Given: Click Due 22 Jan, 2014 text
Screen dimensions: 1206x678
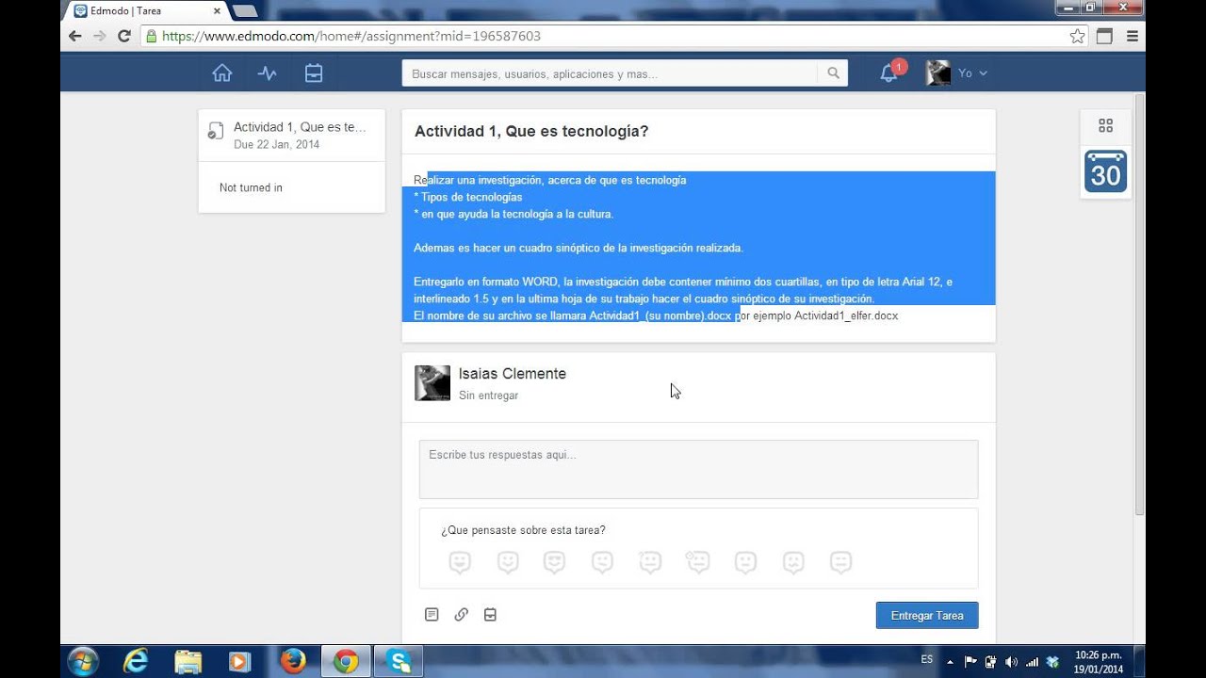Looking at the screenshot, I should tap(276, 144).
